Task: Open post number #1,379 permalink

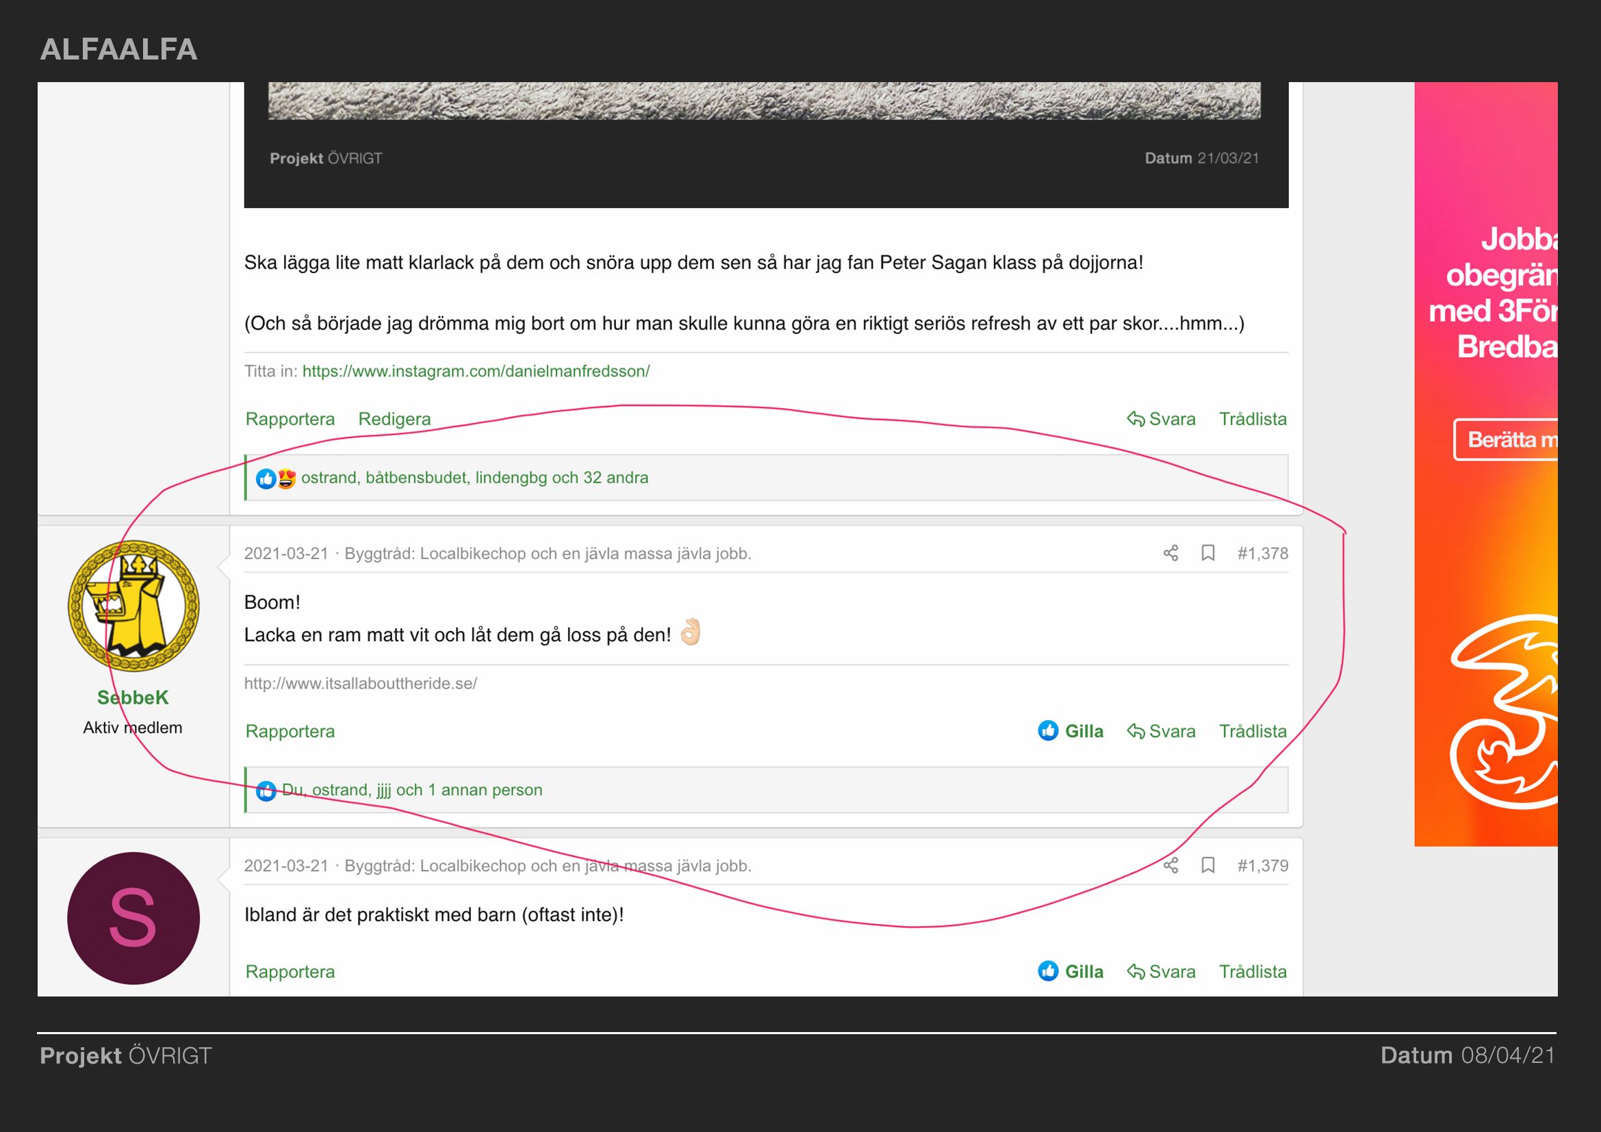Action: pos(1262,866)
